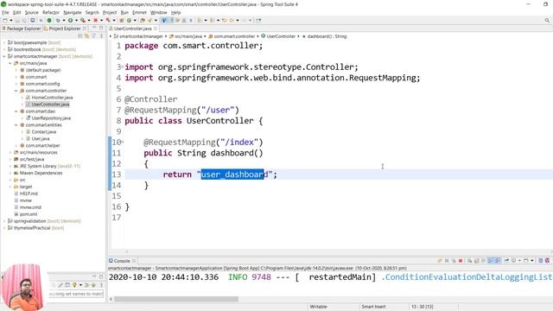Select pom.xml in Package Explorer
This screenshot has width=553, height=311.
tap(29, 214)
